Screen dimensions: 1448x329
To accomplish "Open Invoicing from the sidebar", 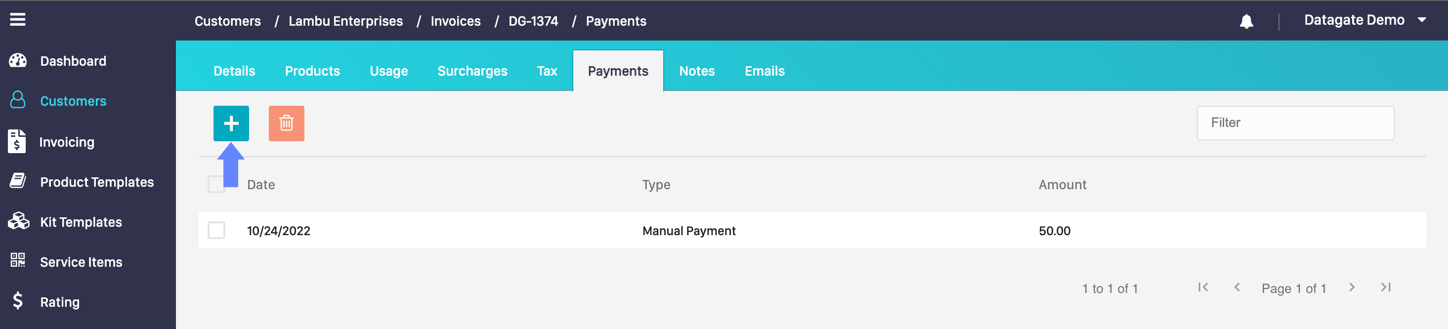I will pyautogui.click(x=66, y=142).
